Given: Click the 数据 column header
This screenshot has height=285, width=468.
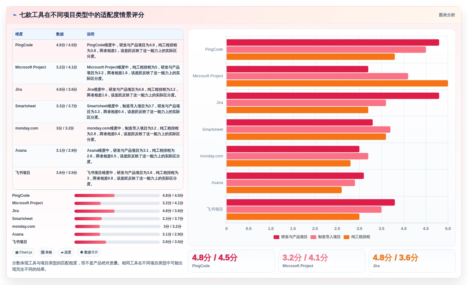Looking at the screenshot, I should (x=60, y=34).
